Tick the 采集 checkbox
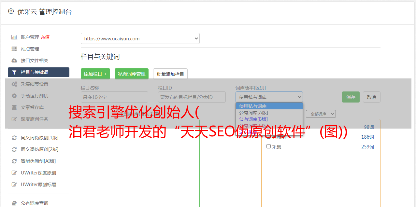Image resolution: width=416 pixels, height=207 pixels. (x=269, y=146)
